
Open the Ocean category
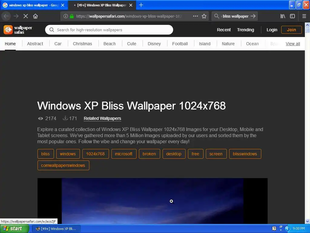[x=252, y=44]
